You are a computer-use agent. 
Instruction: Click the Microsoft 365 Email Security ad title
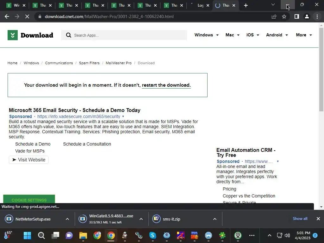(74, 110)
